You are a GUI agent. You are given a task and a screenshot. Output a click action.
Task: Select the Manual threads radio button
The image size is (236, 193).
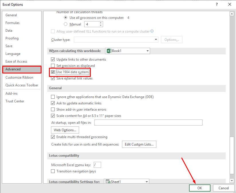pyautogui.click(x=66, y=24)
